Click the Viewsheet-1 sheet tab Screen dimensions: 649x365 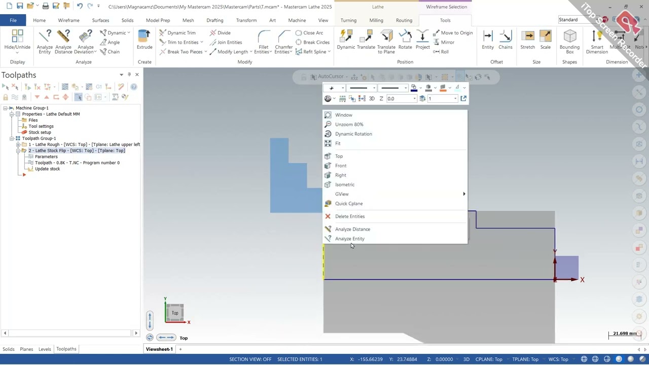(x=159, y=349)
